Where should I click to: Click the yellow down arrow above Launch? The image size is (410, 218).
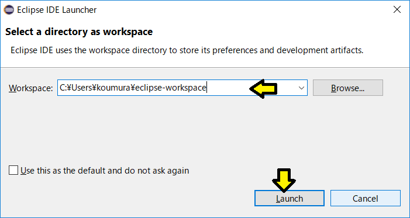(284, 181)
